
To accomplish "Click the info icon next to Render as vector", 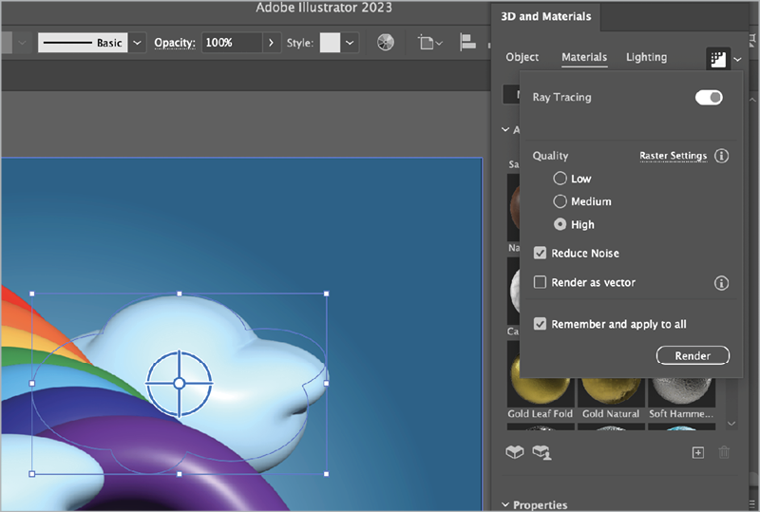I will coord(721,283).
